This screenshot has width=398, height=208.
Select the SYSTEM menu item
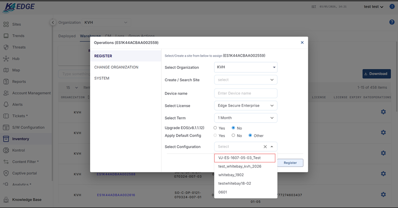click(102, 78)
